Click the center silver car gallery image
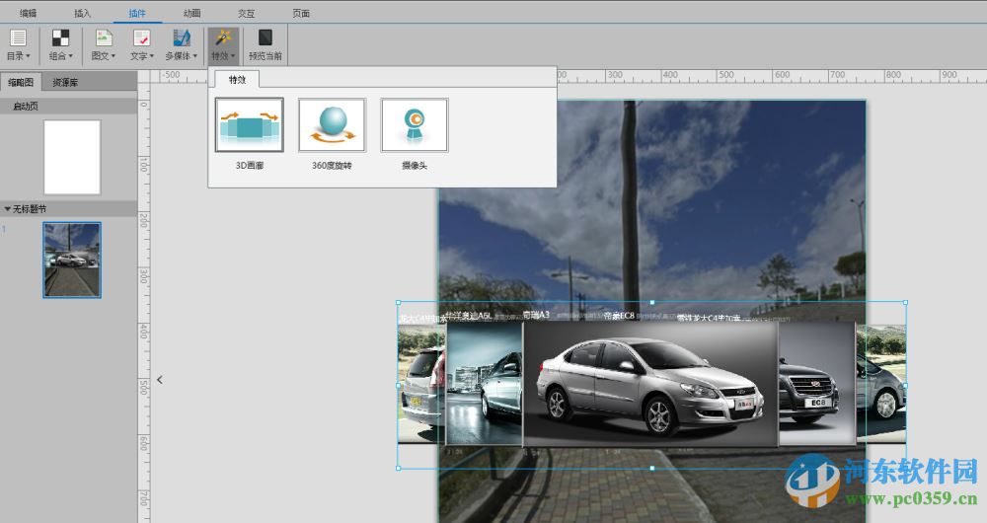Screen dimensions: 987x523 coord(650,385)
